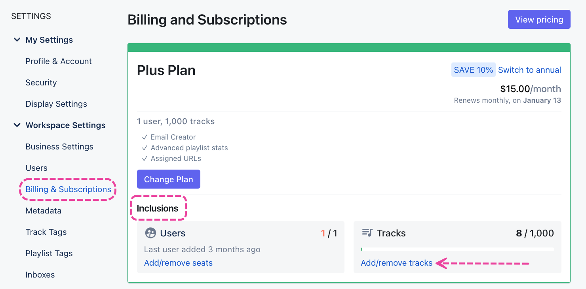Image resolution: width=586 pixels, height=289 pixels.
Task: Click the Change Plan button
Action: (169, 179)
